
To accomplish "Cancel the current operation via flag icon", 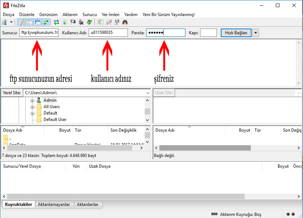I will point(73,22).
